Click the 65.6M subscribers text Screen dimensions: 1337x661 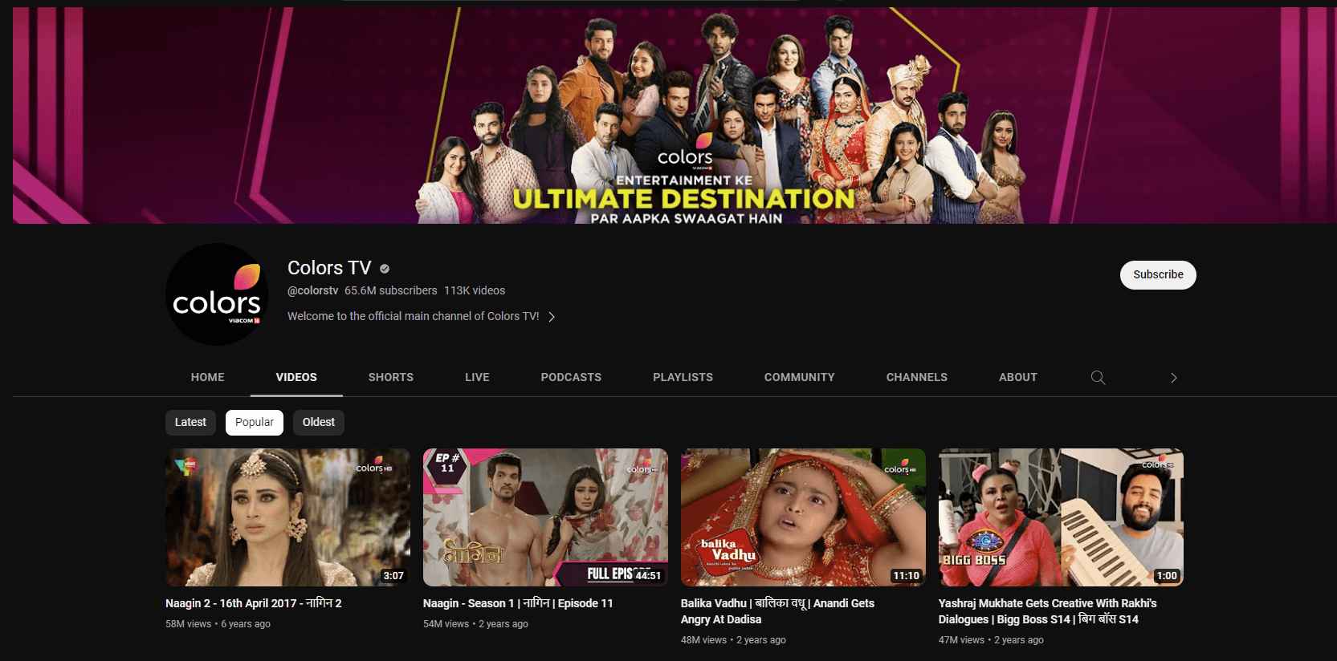click(391, 290)
